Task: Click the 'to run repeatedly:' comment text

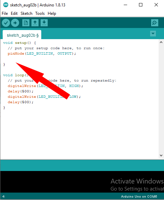Action: pos(95,81)
